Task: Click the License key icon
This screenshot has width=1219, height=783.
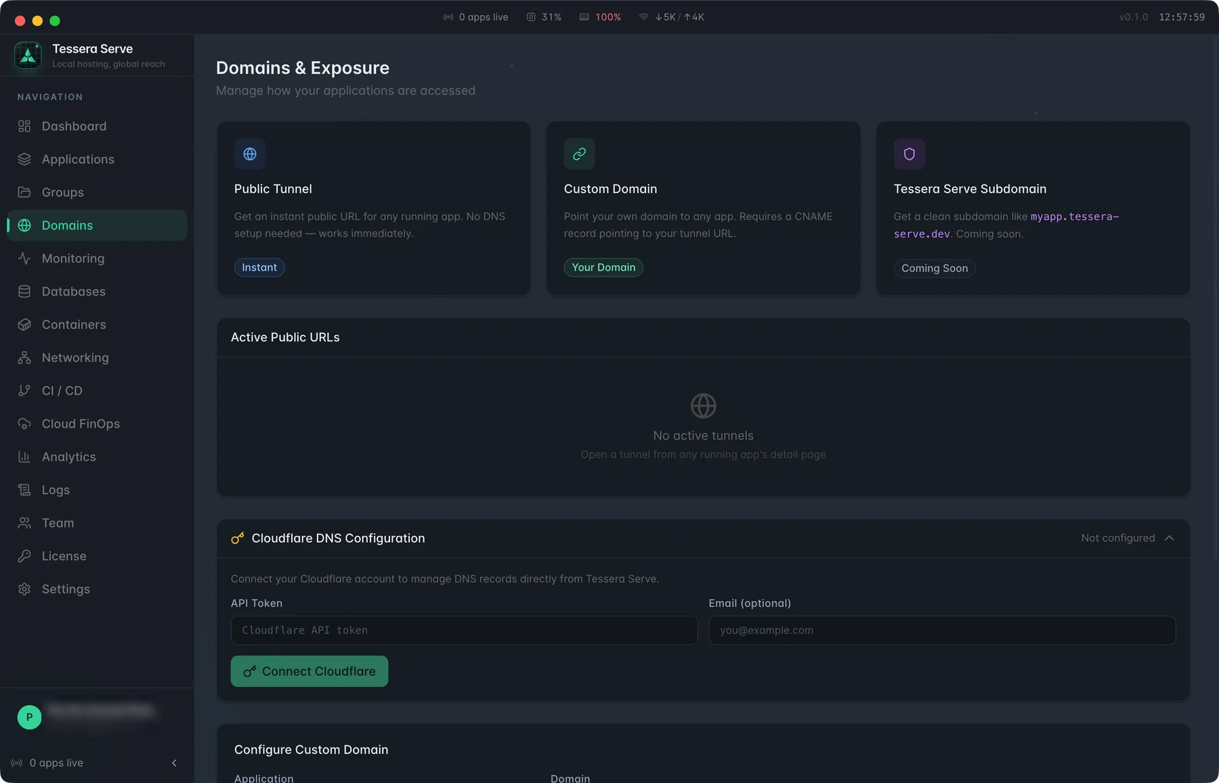Action: click(x=24, y=556)
